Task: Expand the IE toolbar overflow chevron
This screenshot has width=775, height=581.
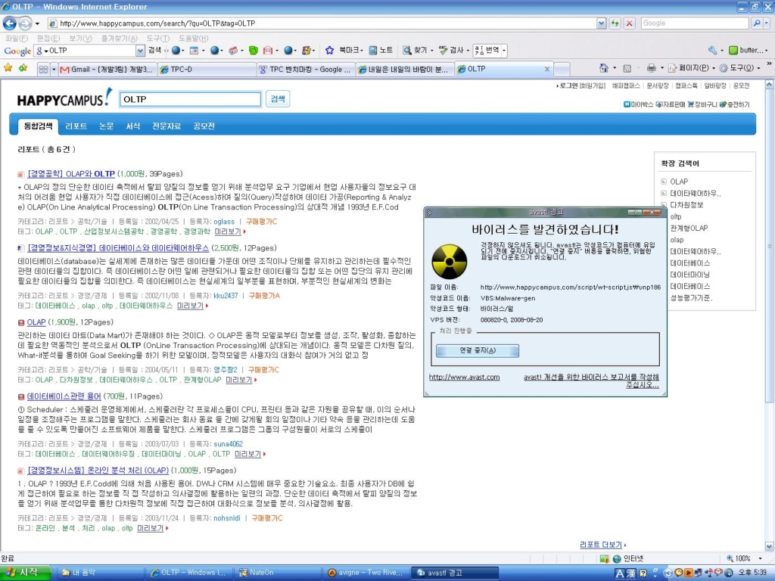Action: pos(769,64)
